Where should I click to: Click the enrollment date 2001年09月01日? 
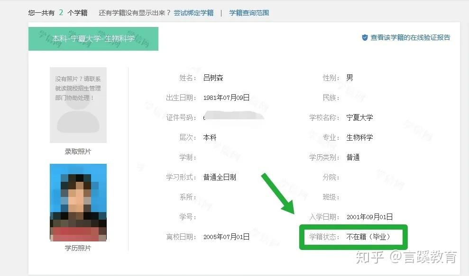(x=369, y=217)
